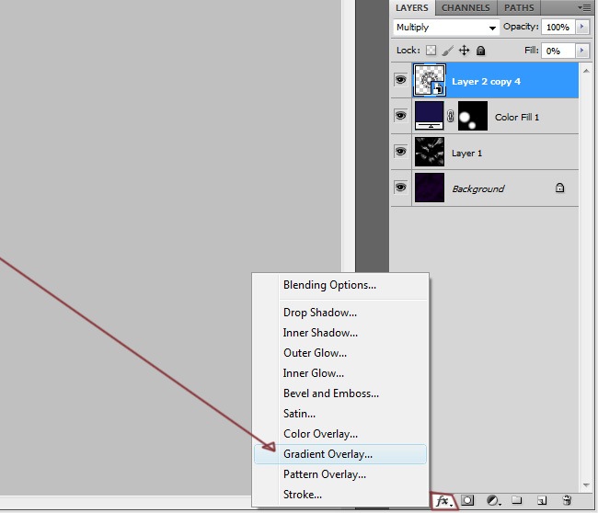Choose Bevel and Emboss from the menu
Viewport: 598px width, 513px height.
click(x=340, y=393)
